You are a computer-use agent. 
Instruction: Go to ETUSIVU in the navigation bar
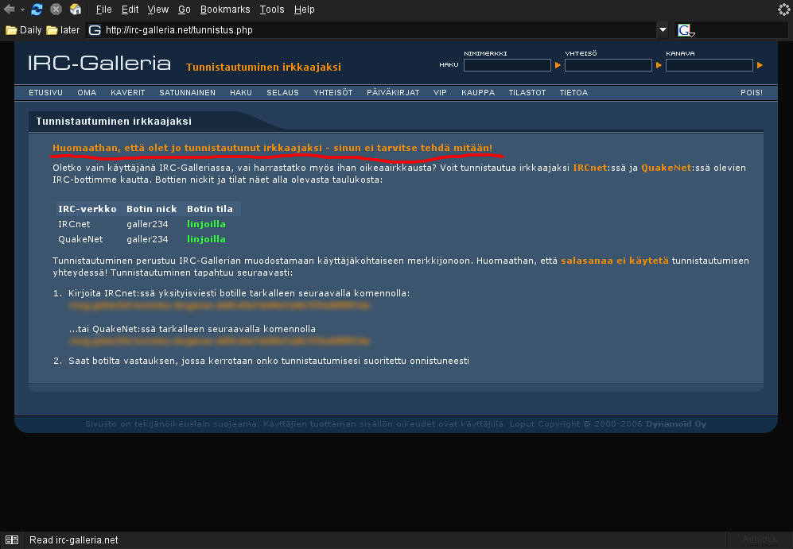tap(45, 93)
